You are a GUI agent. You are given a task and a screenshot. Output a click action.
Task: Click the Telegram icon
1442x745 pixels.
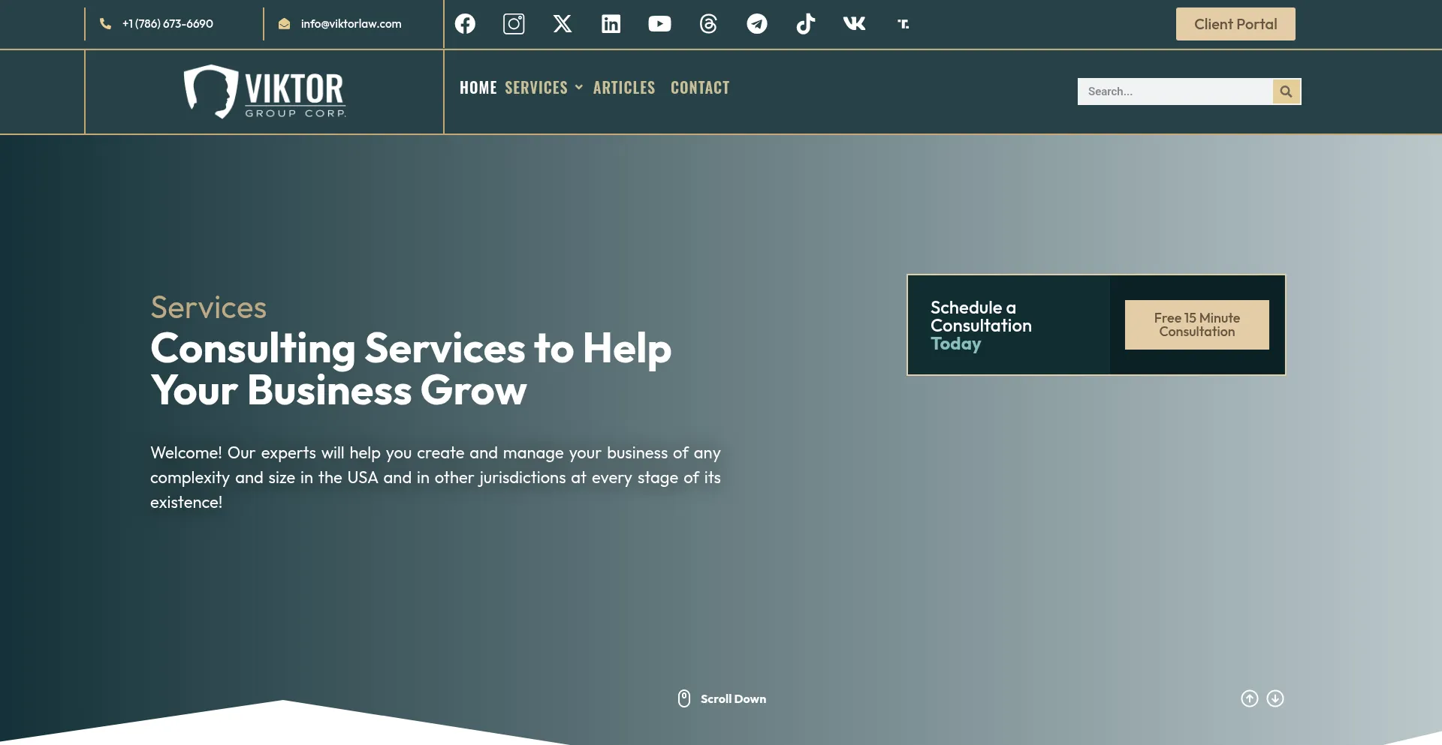(757, 23)
